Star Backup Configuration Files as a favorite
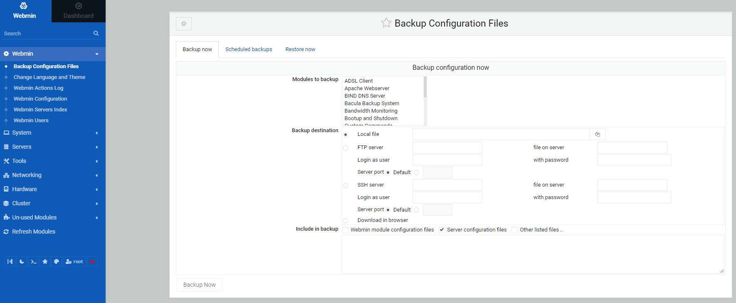This screenshot has height=303, width=736. point(386,23)
